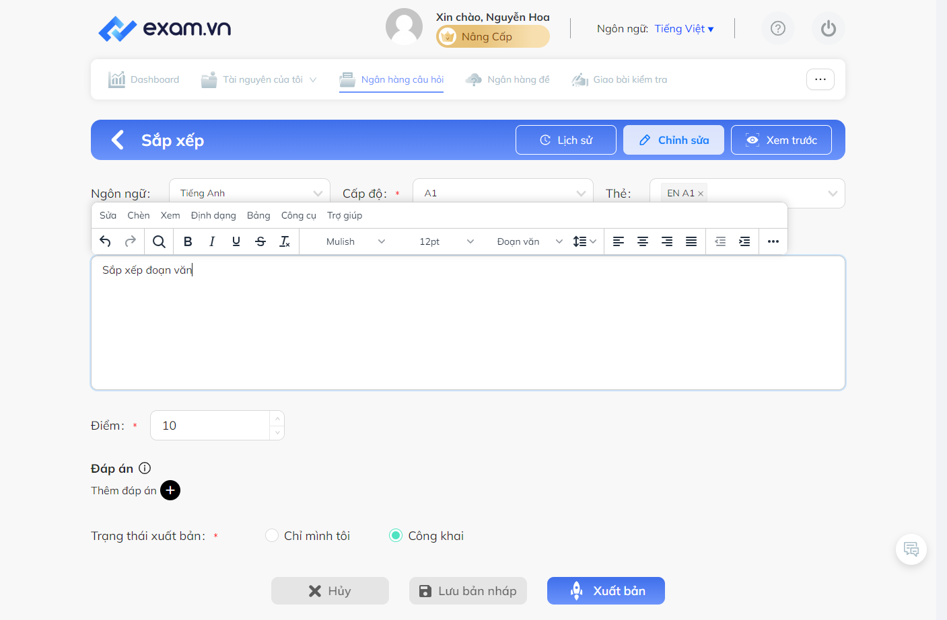Add an answer with the plus icon
The image size is (947, 620).
pyautogui.click(x=170, y=490)
